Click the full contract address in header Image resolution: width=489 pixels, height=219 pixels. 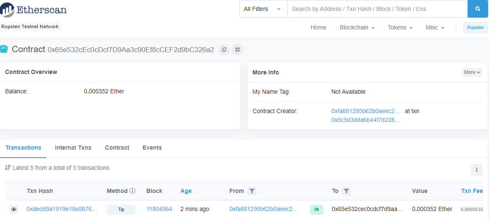[131, 50]
